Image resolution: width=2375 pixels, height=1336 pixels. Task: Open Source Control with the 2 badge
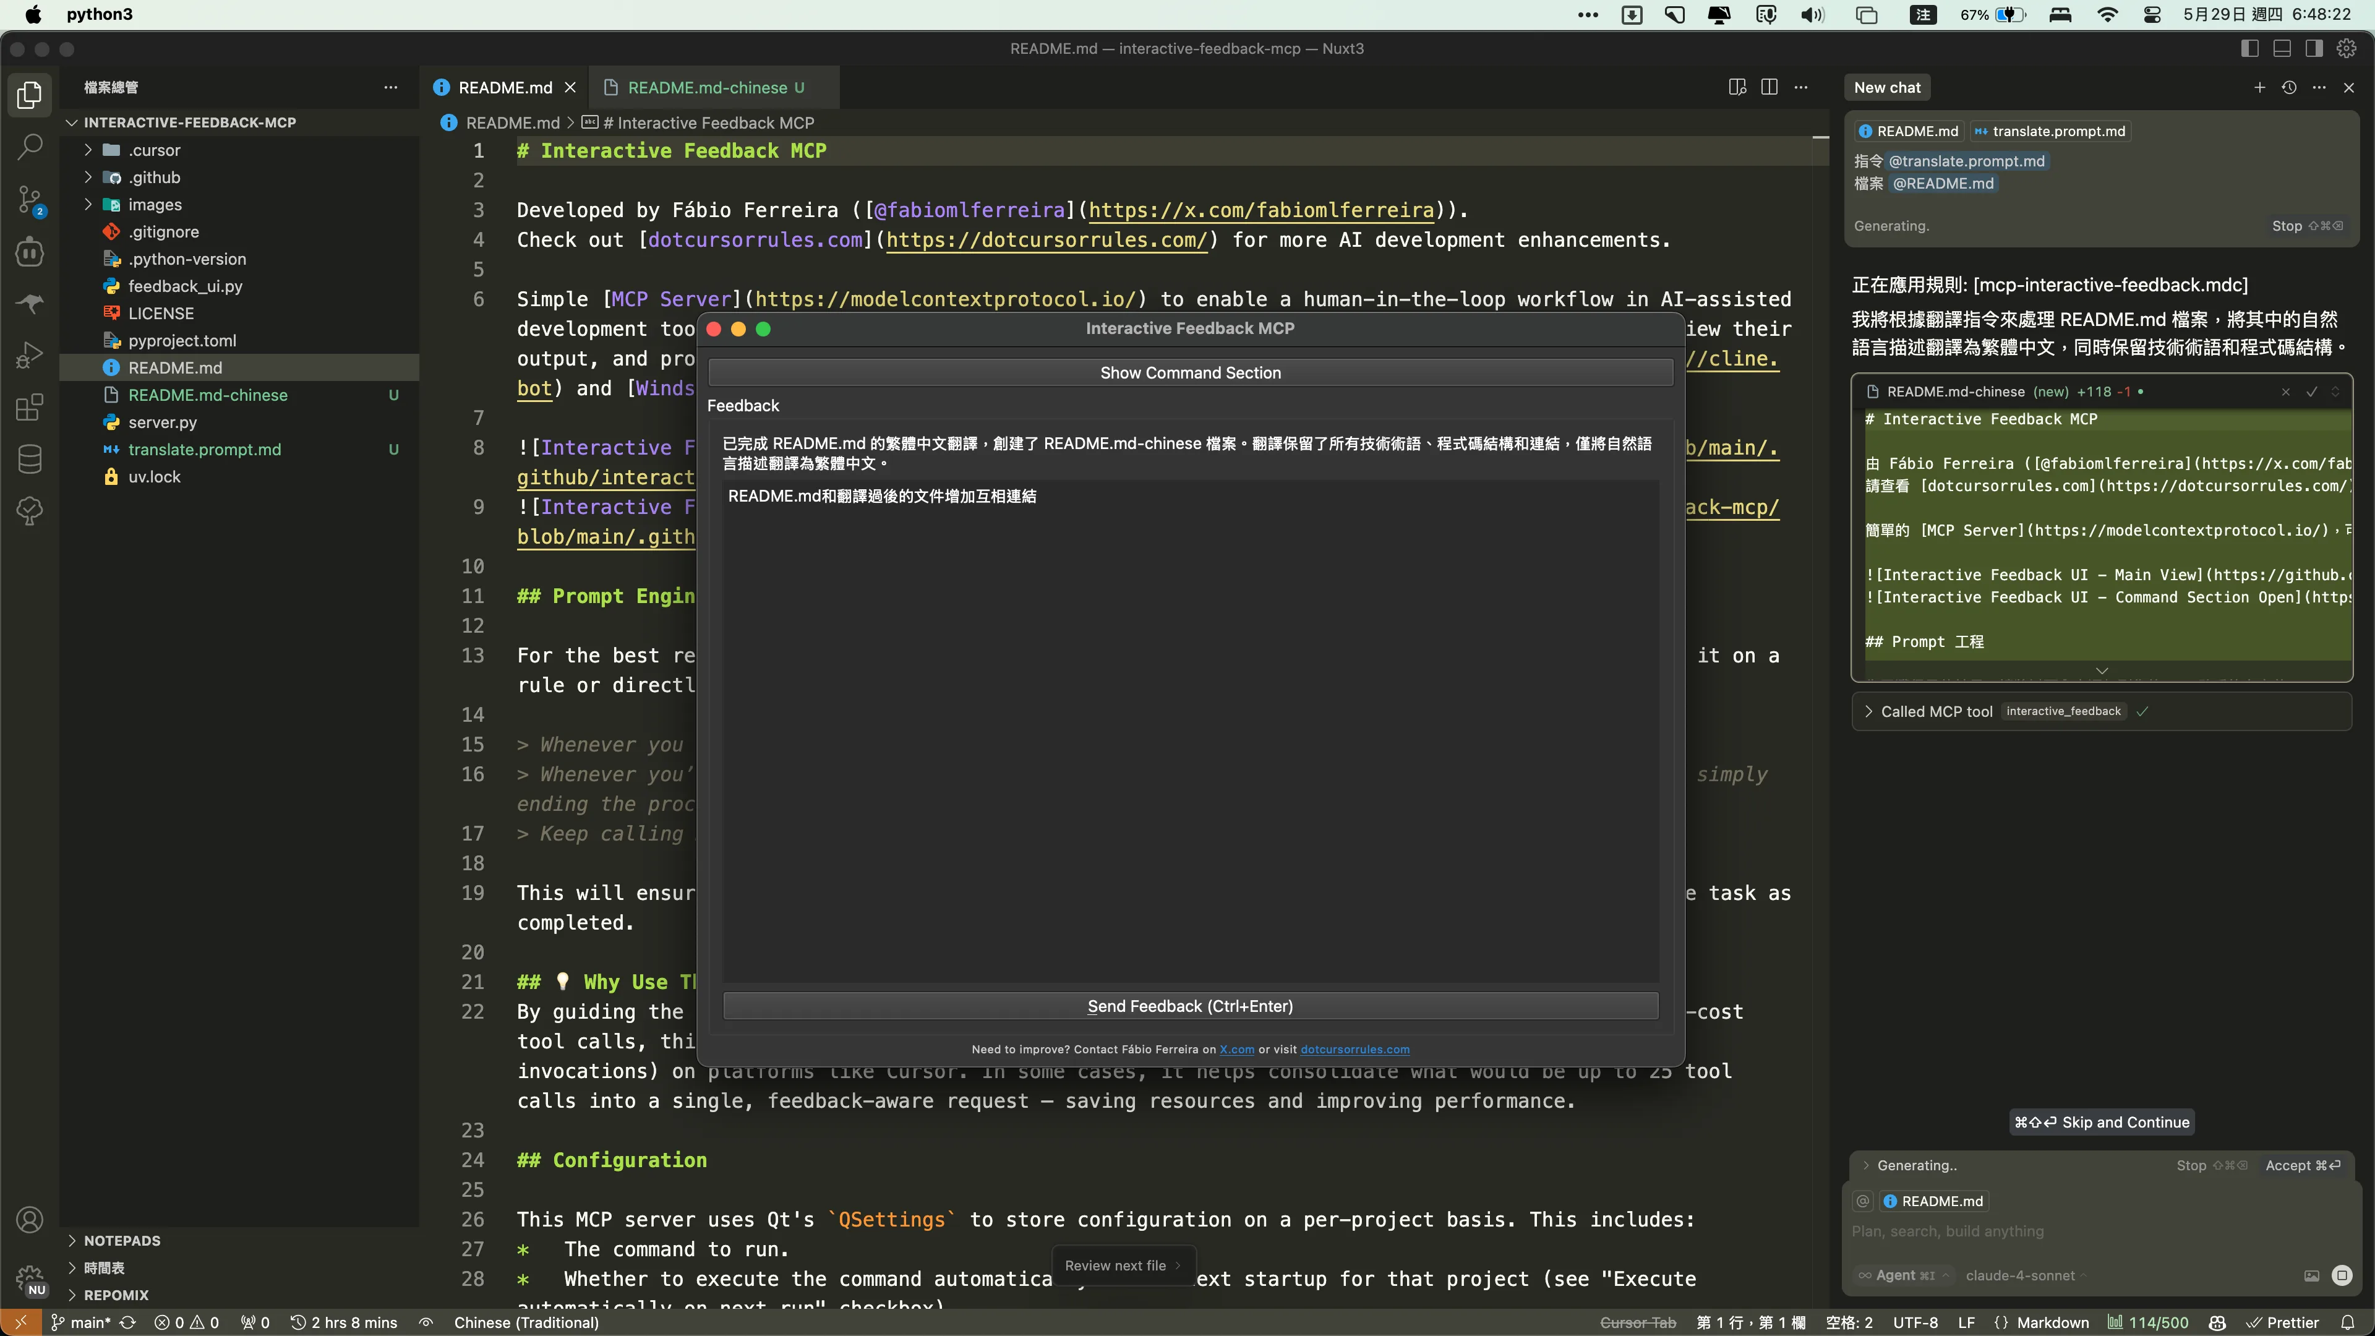click(x=30, y=199)
